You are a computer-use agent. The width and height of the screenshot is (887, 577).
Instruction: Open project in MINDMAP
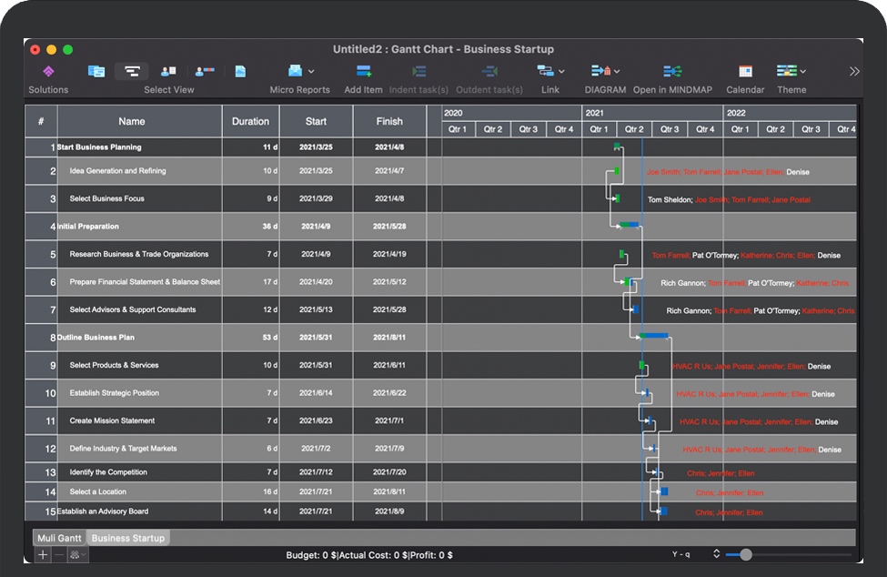coord(672,72)
